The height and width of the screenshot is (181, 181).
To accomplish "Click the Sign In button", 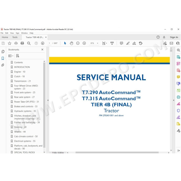I will tap(174, 37).
